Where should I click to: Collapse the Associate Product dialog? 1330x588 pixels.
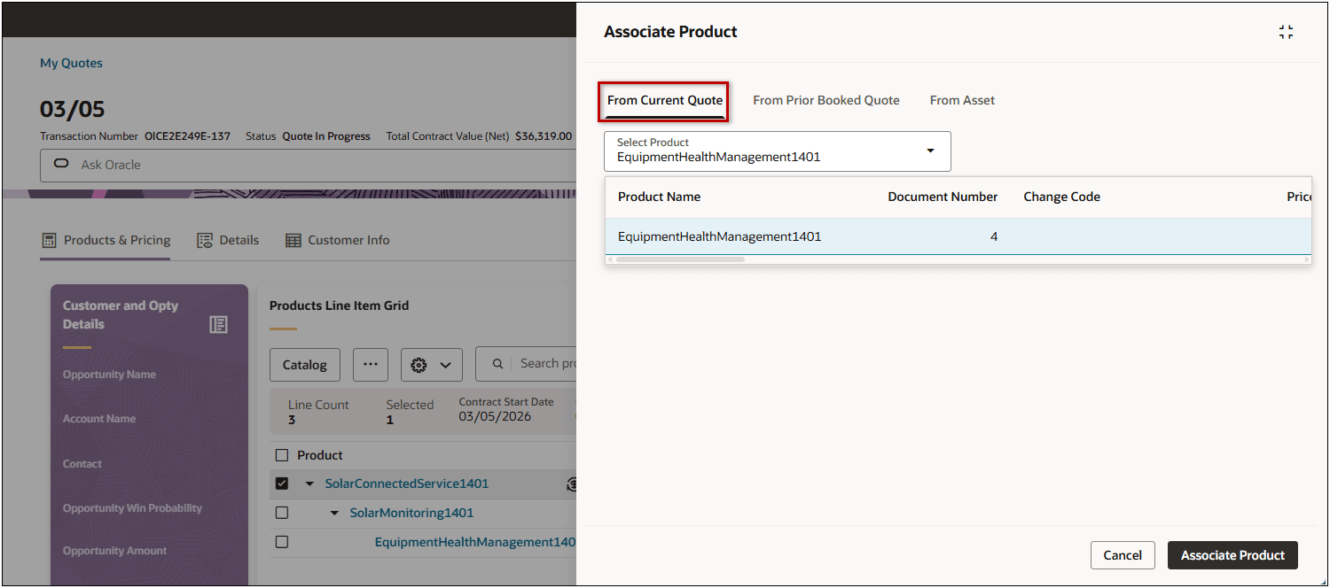coord(1286,32)
